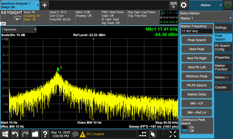Click Marker Delta button

point(197,94)
